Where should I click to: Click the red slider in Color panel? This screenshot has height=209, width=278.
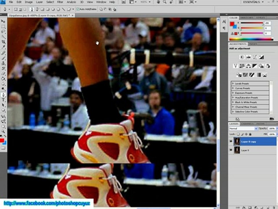click(x=252, y=23)
